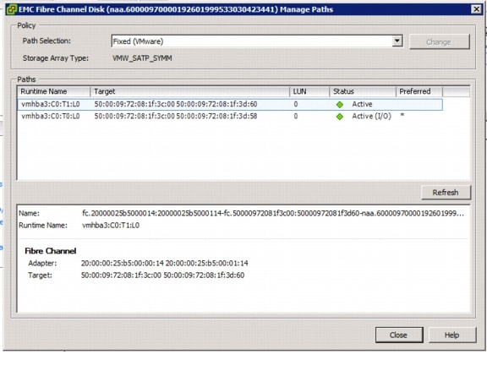Click the Fibre Channel heading
487x371 pixels.
51,251
